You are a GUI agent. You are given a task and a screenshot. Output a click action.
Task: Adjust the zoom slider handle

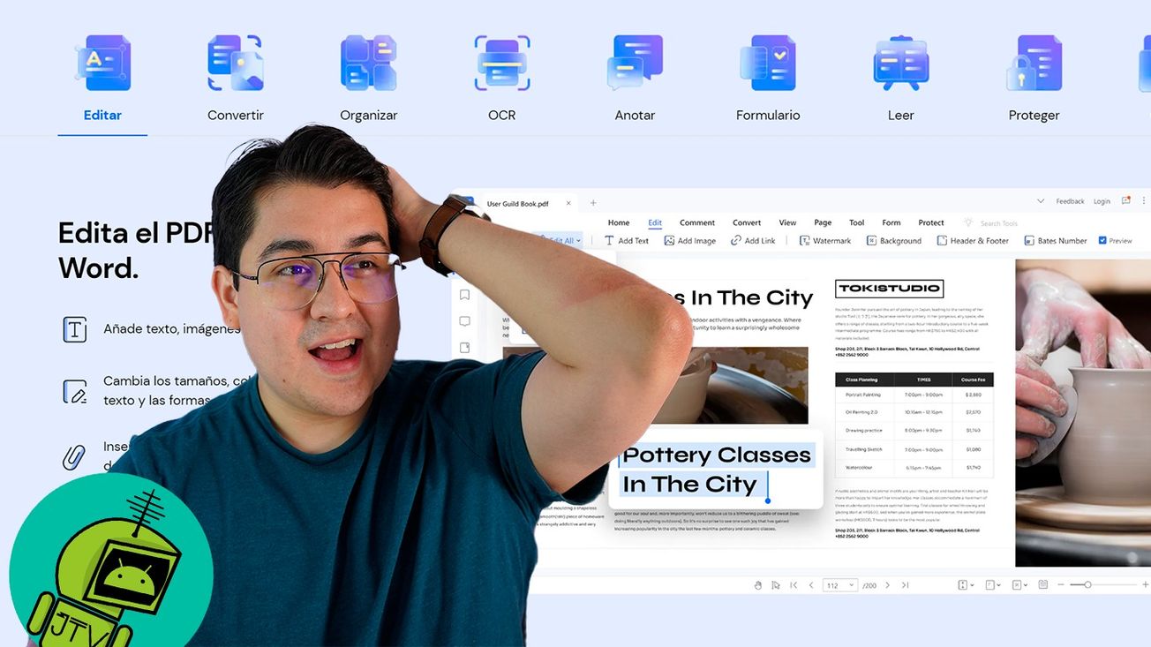(1087, 585)
